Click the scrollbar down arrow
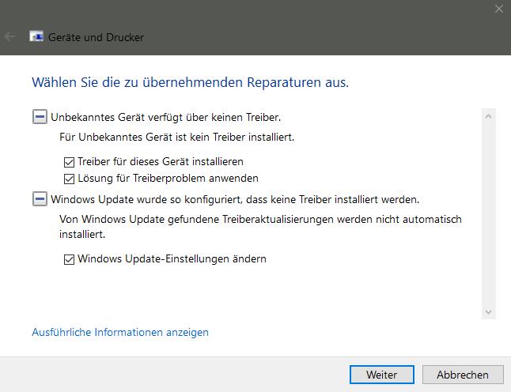Image resolution: width=511 pixels, height=392 pixels. pos(488,312)
